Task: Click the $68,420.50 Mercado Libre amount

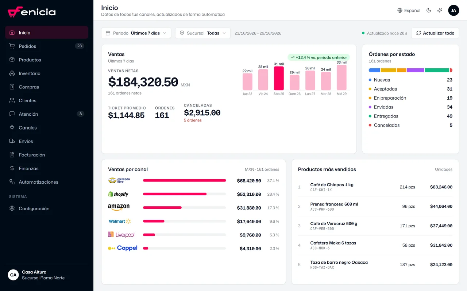Action: 249,181
